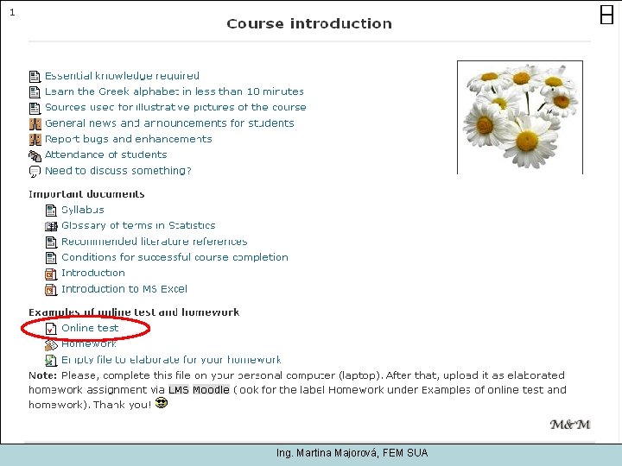Open General news and announcements forum
The height and width of the screenshot is (466, 622).
169,123
